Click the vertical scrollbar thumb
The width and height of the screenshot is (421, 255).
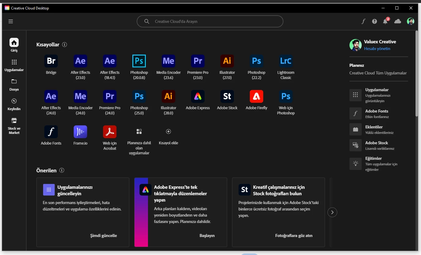click(416, 73)
